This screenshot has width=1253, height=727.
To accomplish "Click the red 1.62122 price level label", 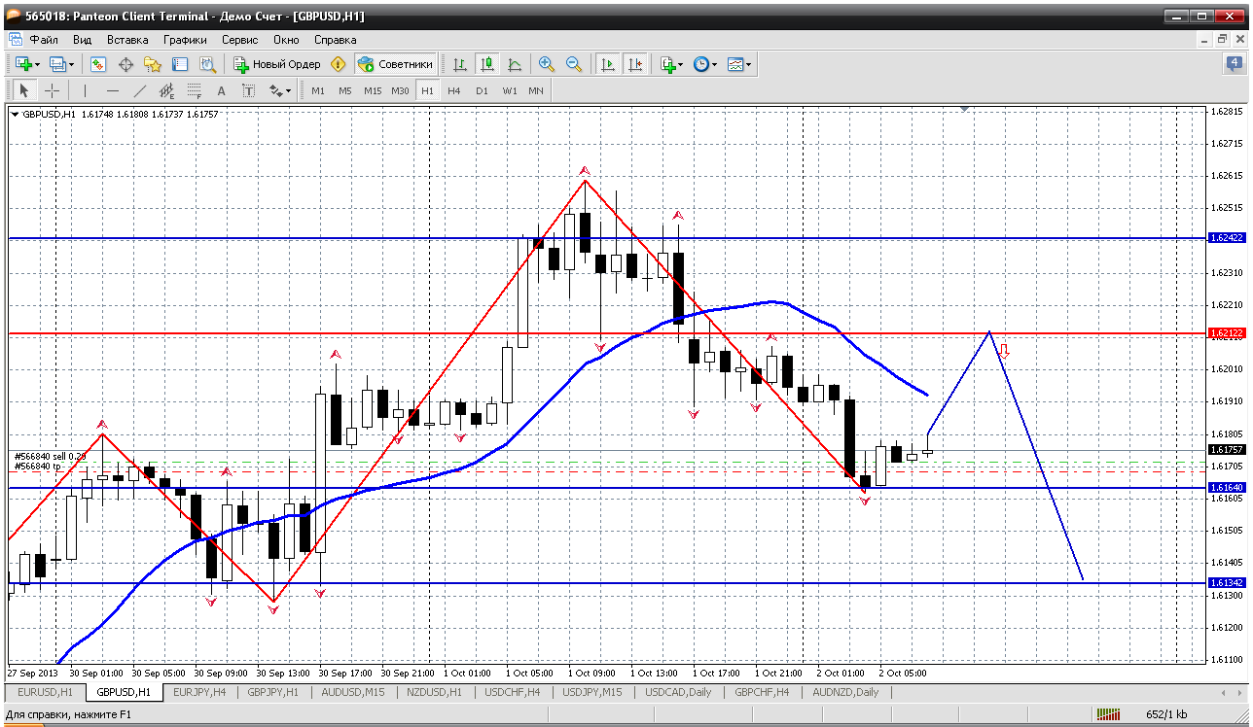I will [x=1226, y=333].
